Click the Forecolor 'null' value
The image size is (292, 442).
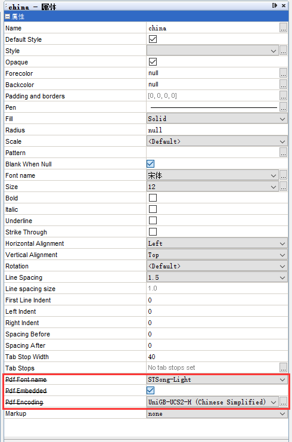153,73
